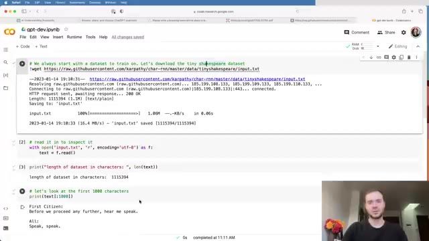Click cell [2] code 'text = f.read()'
The height and width of the screenshot is (241, 429).
(x=57, y=153)
